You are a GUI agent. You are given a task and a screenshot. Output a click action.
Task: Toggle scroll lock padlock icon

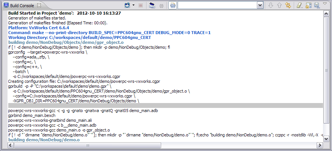tap(308, 6)
